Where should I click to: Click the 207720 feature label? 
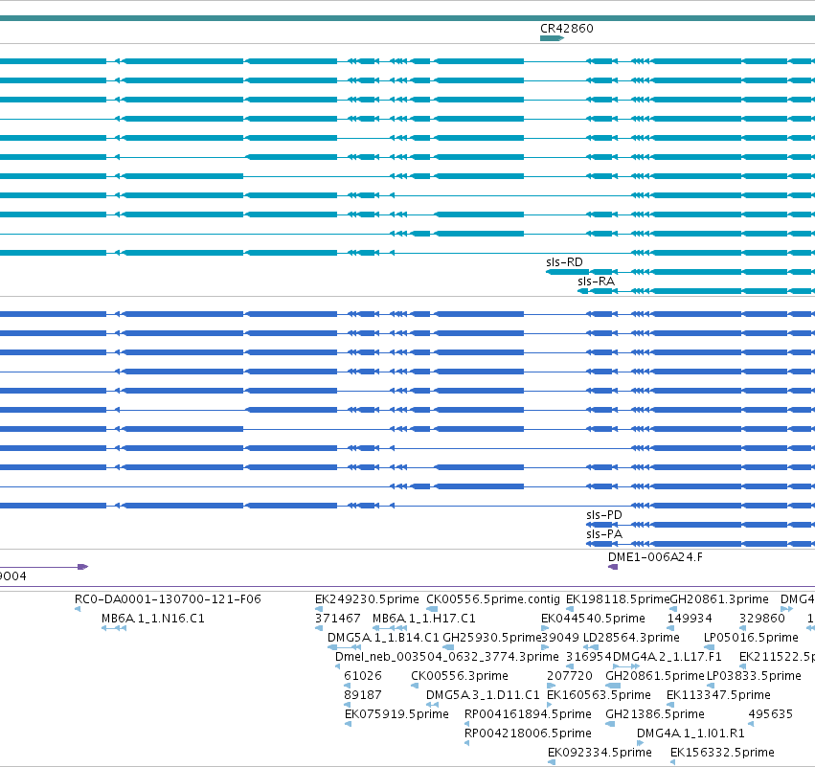[x=570, y=676]
